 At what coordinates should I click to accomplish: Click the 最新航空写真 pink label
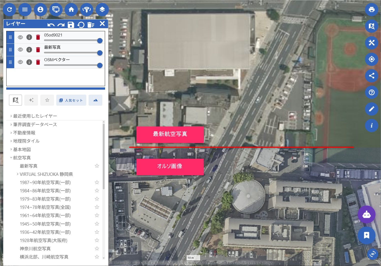(170, 134)
